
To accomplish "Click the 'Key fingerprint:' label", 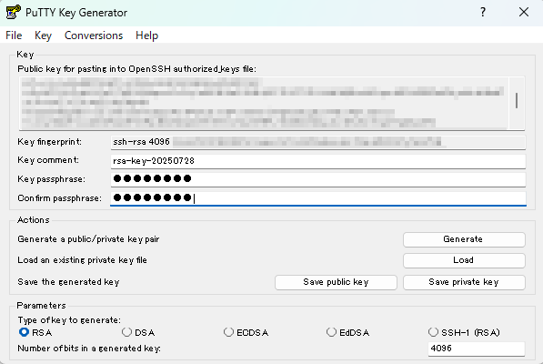I will pyautogui.click(x=49, y=142).
